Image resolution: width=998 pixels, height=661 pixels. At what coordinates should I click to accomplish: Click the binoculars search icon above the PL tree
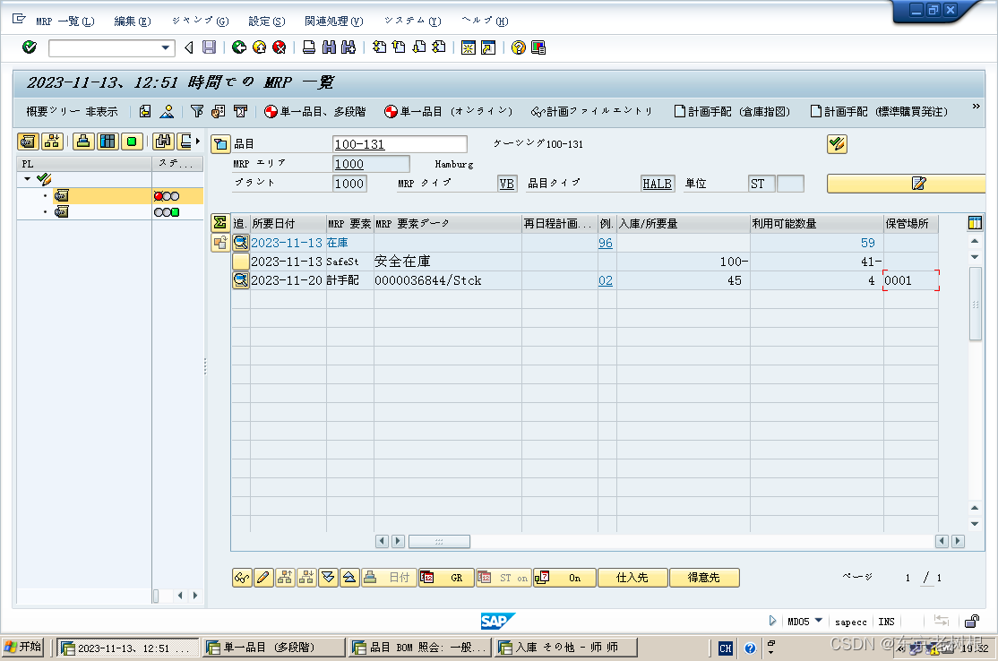coord(165,141)
